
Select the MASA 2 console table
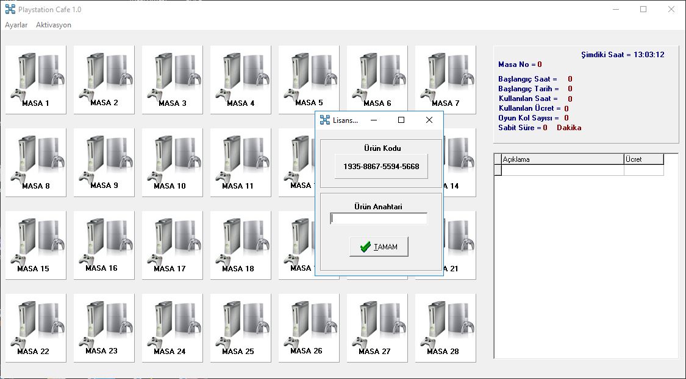pyautogui.click(x=104, y=80)
